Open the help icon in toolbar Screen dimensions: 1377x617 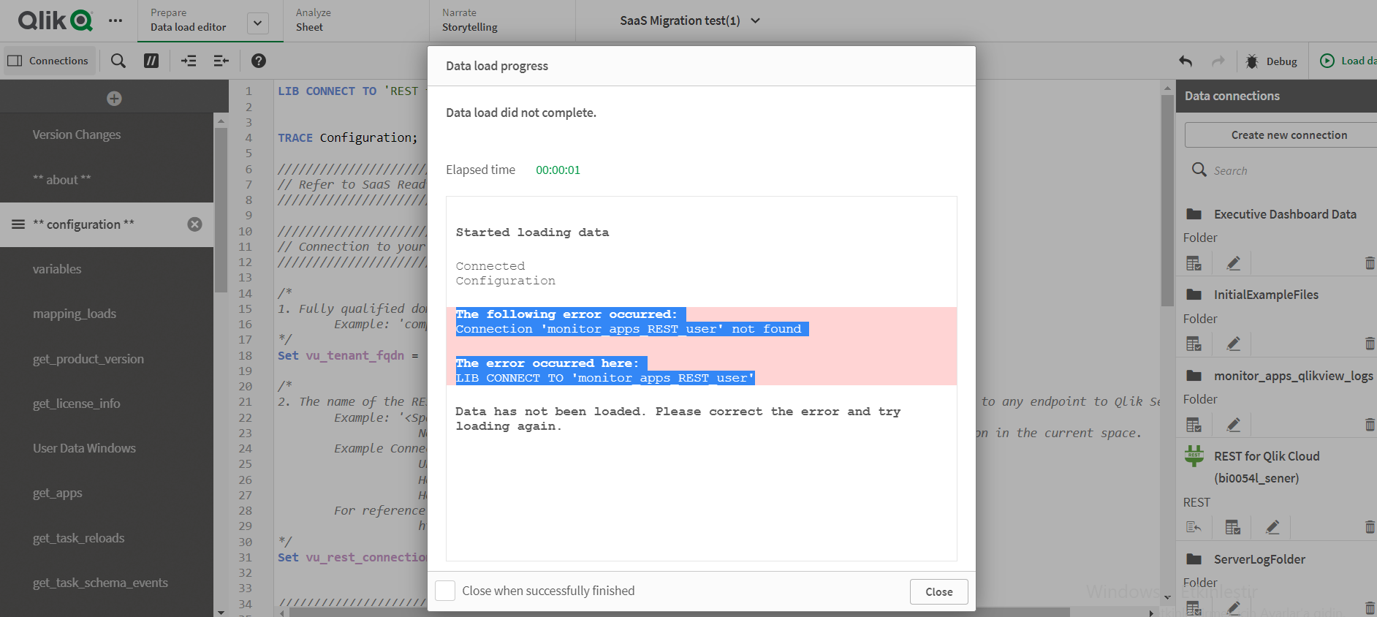point(258,61)
